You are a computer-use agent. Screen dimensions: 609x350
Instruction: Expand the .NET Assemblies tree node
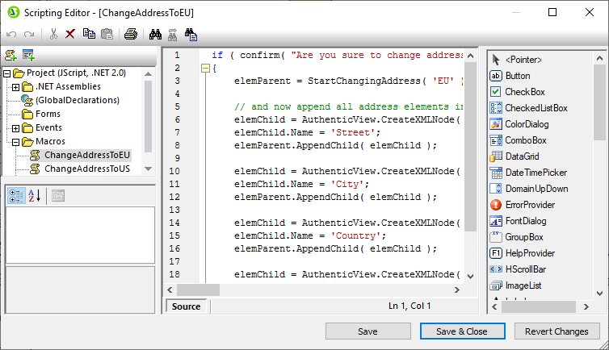(x=17, y=86)
